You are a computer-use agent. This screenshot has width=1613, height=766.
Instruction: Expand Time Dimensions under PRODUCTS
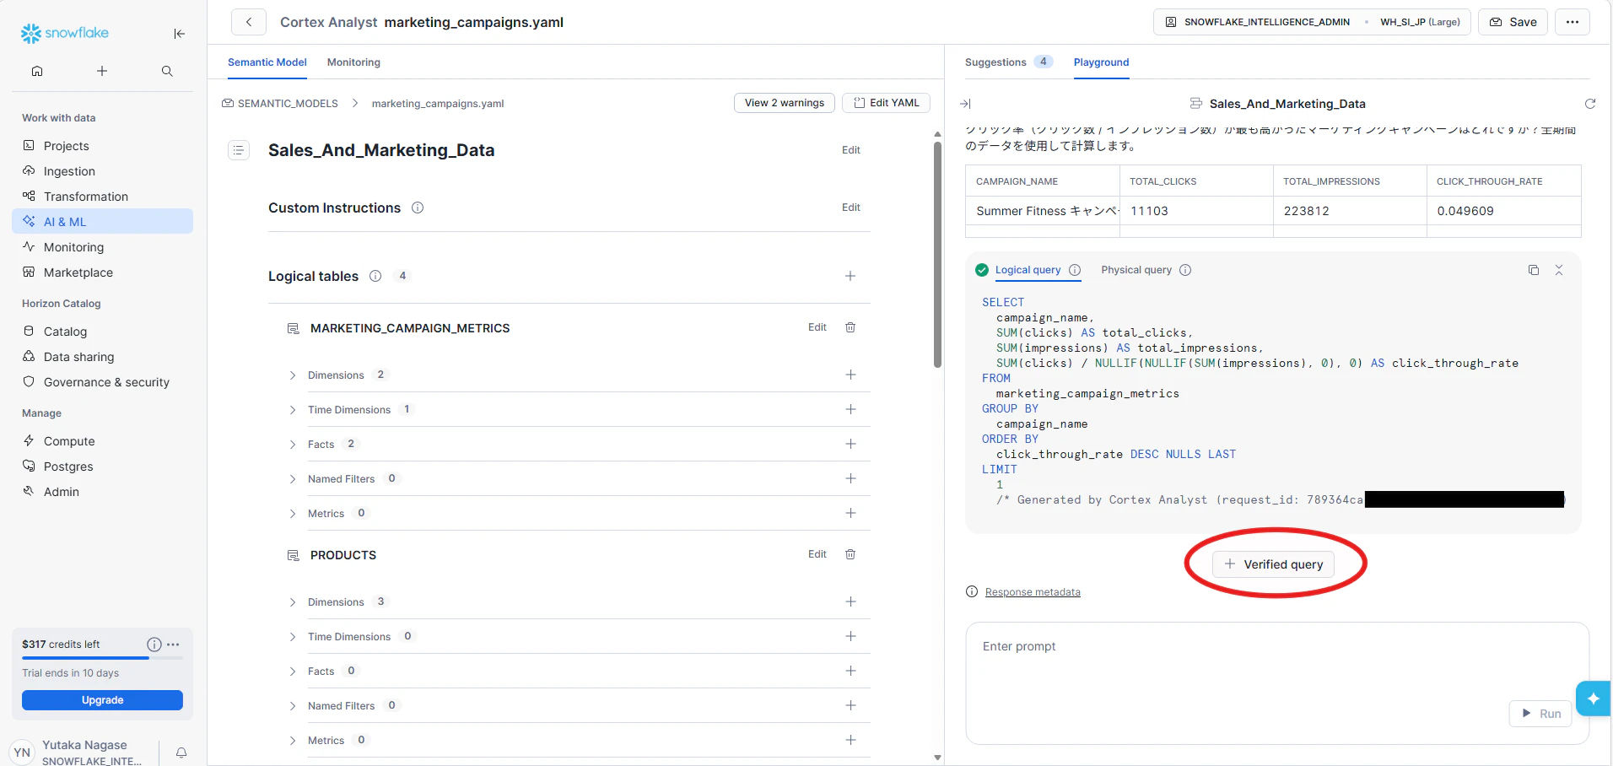(x=293, y=637)
